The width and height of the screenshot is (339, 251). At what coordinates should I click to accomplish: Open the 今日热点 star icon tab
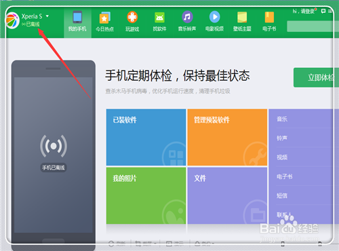point(104,22)
